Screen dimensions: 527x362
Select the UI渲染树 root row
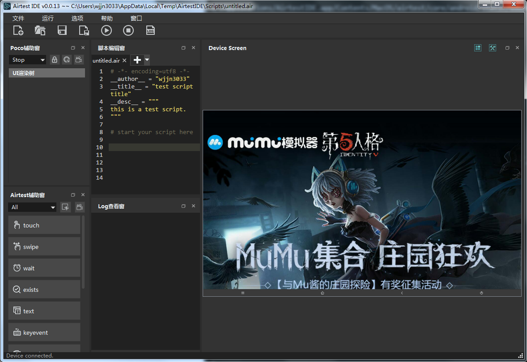point(47,73)
